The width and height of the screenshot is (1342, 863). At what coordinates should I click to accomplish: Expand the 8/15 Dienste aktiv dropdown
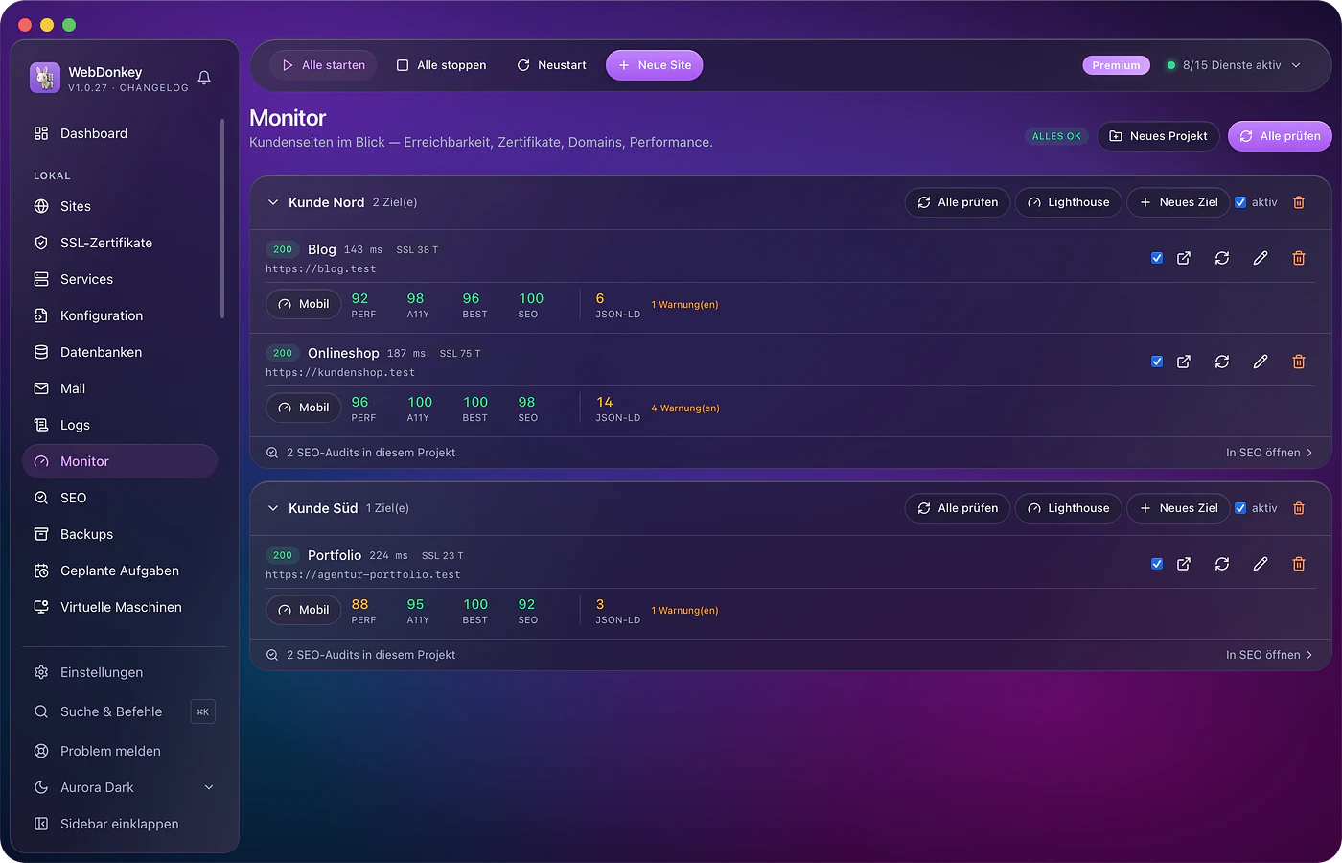pos(1235,65)
